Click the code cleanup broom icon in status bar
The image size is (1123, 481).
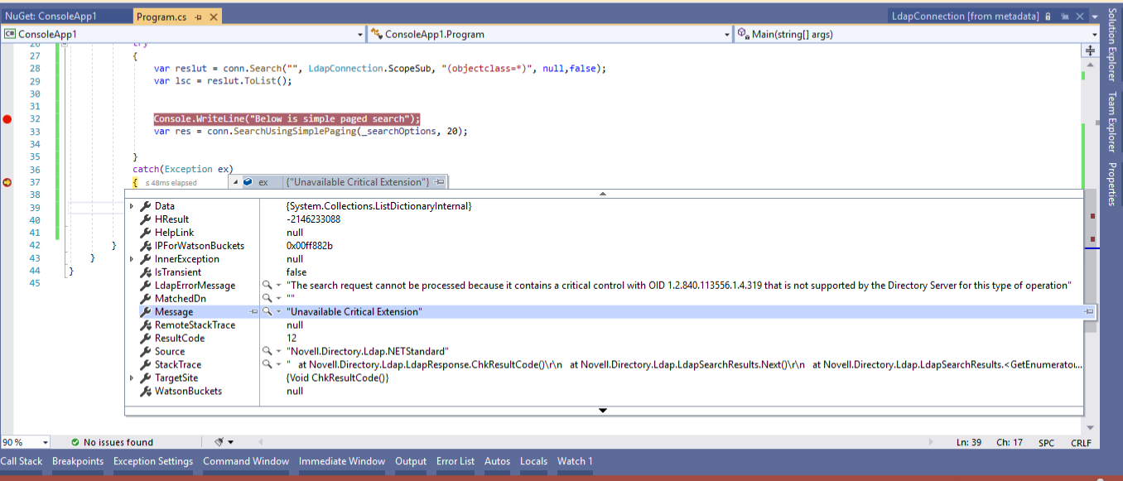pyautogui.click(x=220, y=441)
